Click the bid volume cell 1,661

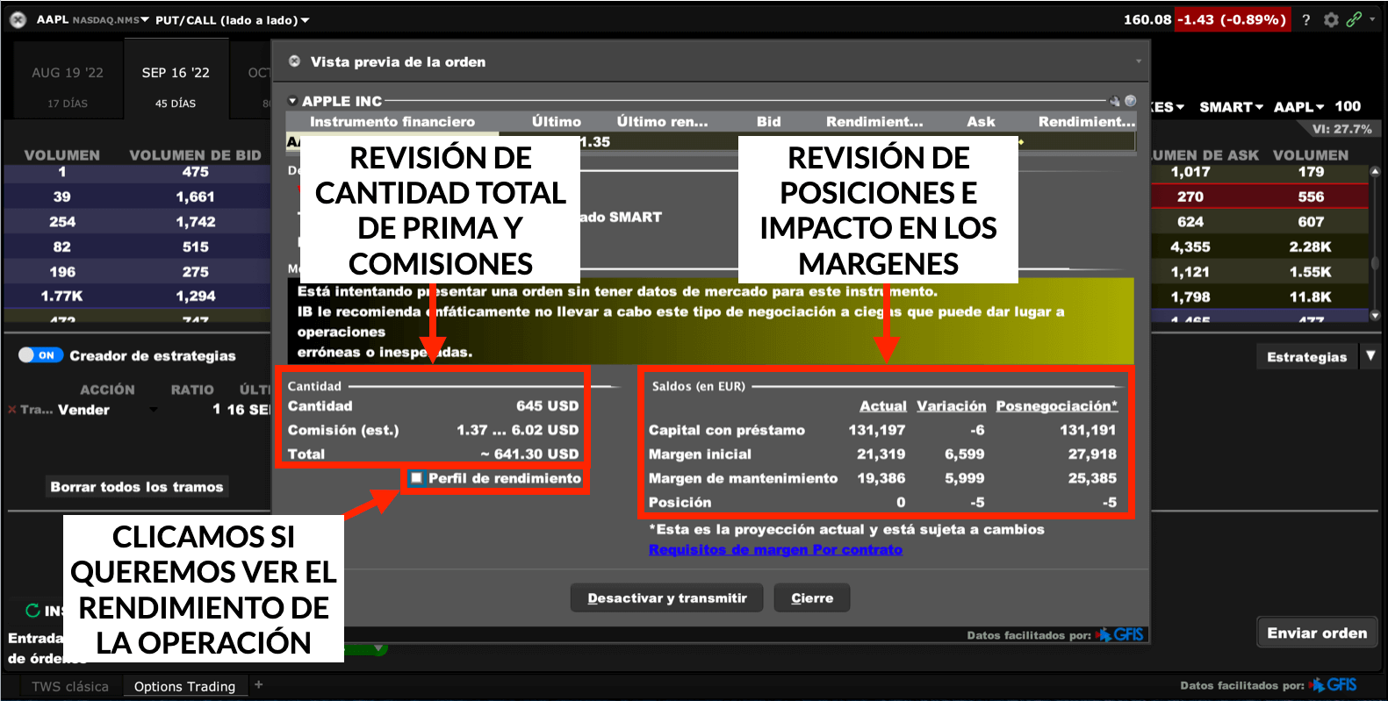(x=195, y=197)
